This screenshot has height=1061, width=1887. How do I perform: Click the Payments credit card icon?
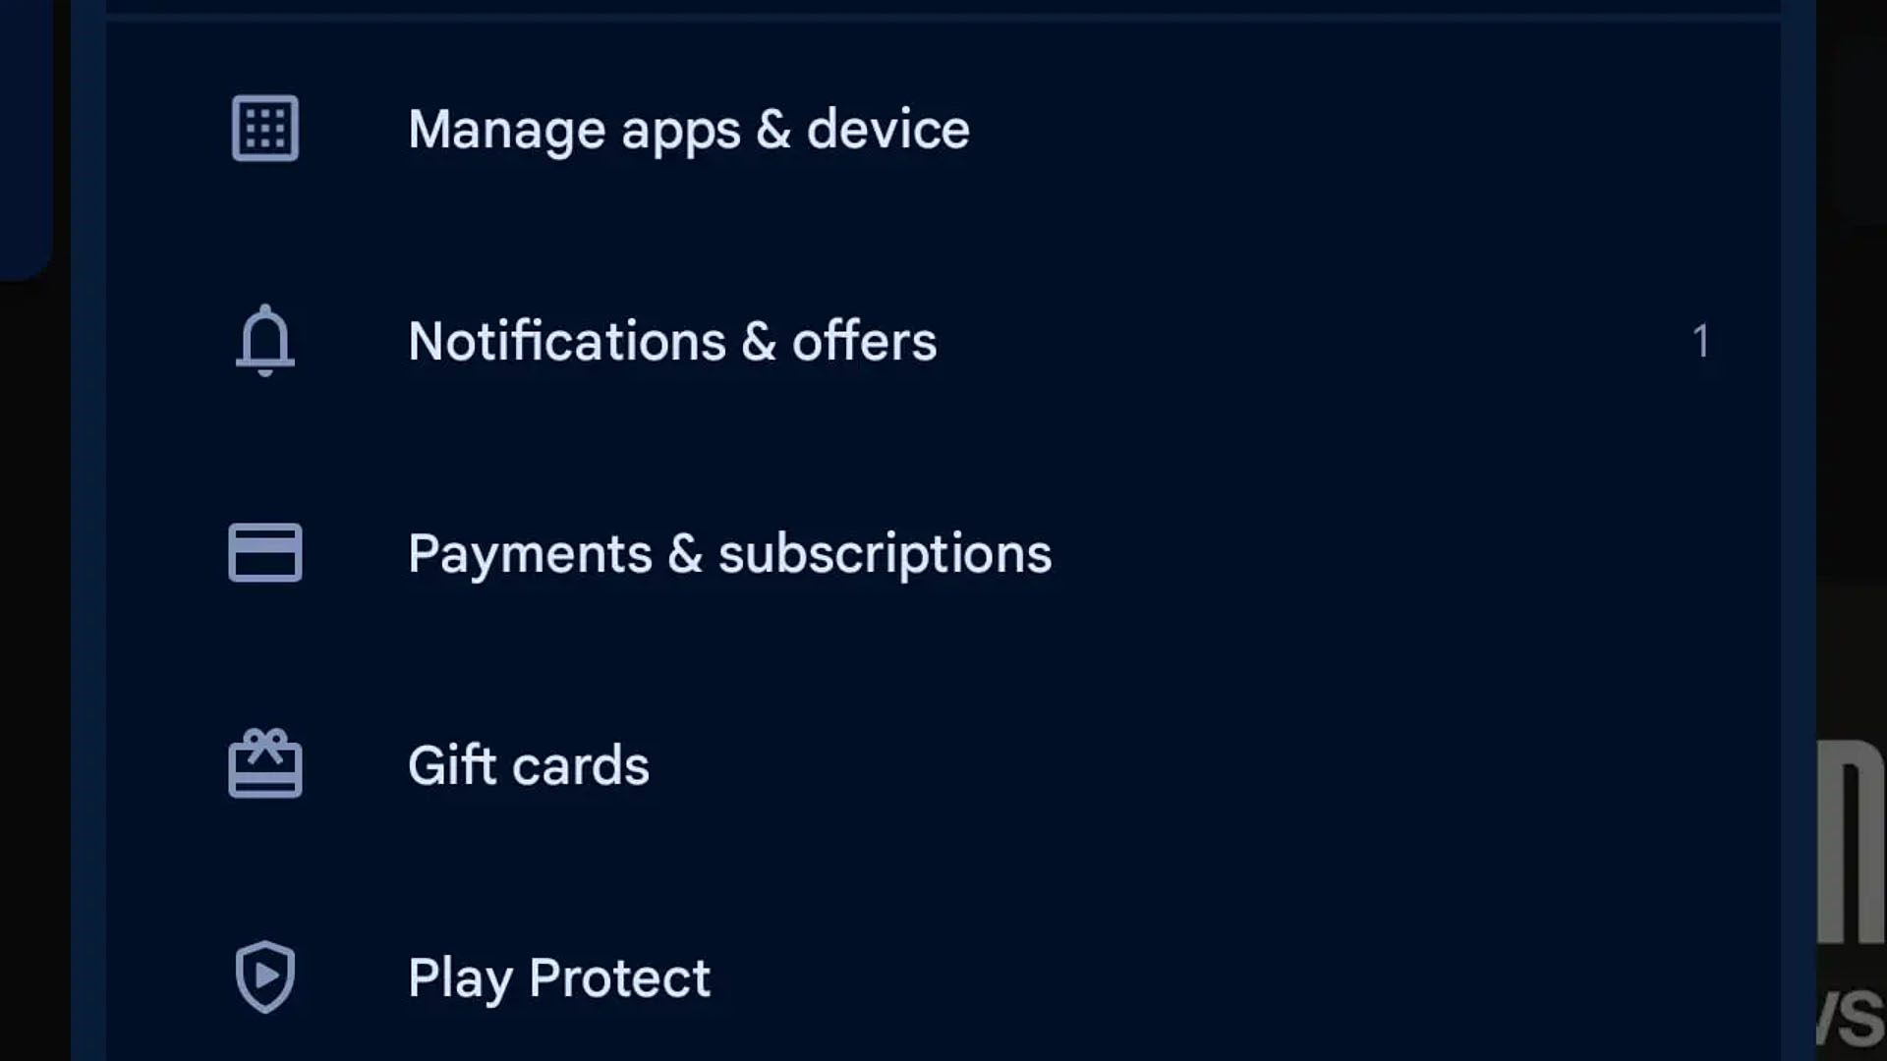pos(265,552)
